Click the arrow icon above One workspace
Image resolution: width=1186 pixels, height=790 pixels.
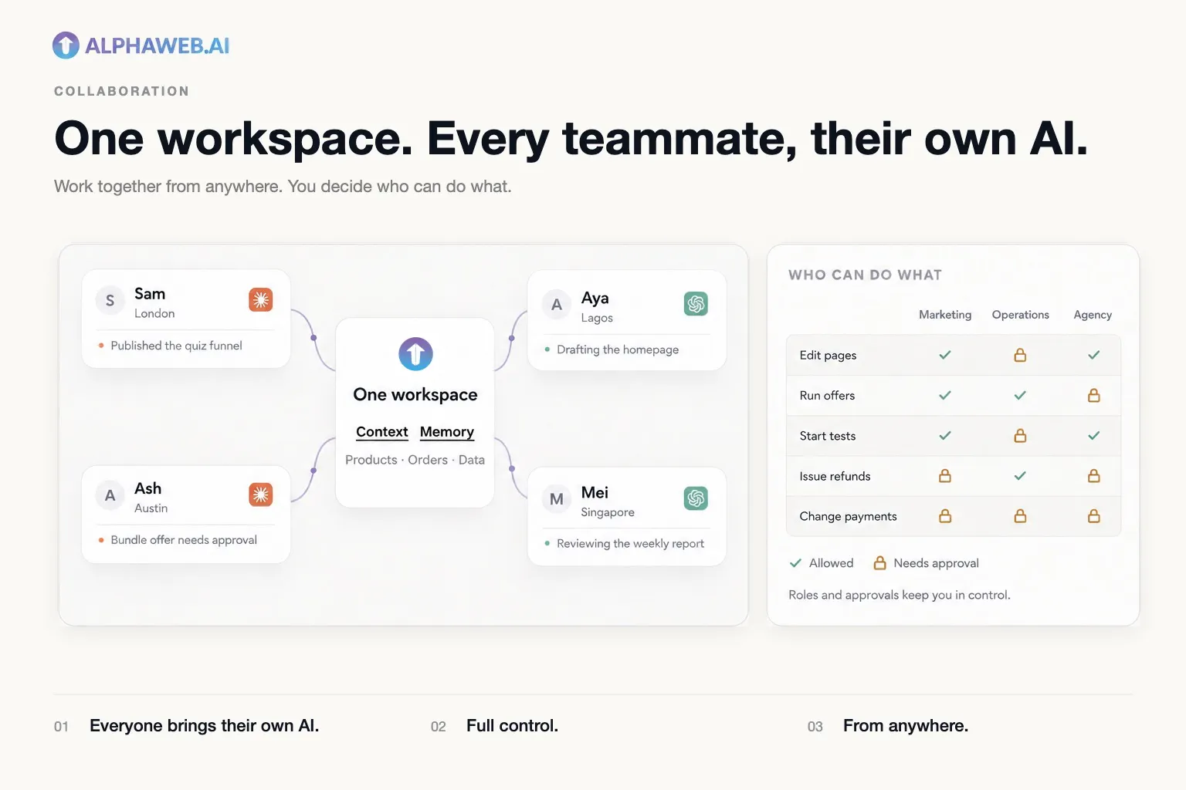point(415,354)
